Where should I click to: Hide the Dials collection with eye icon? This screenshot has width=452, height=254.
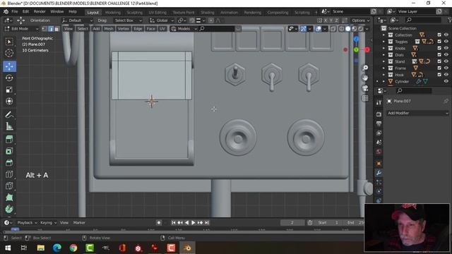point(446,55)
